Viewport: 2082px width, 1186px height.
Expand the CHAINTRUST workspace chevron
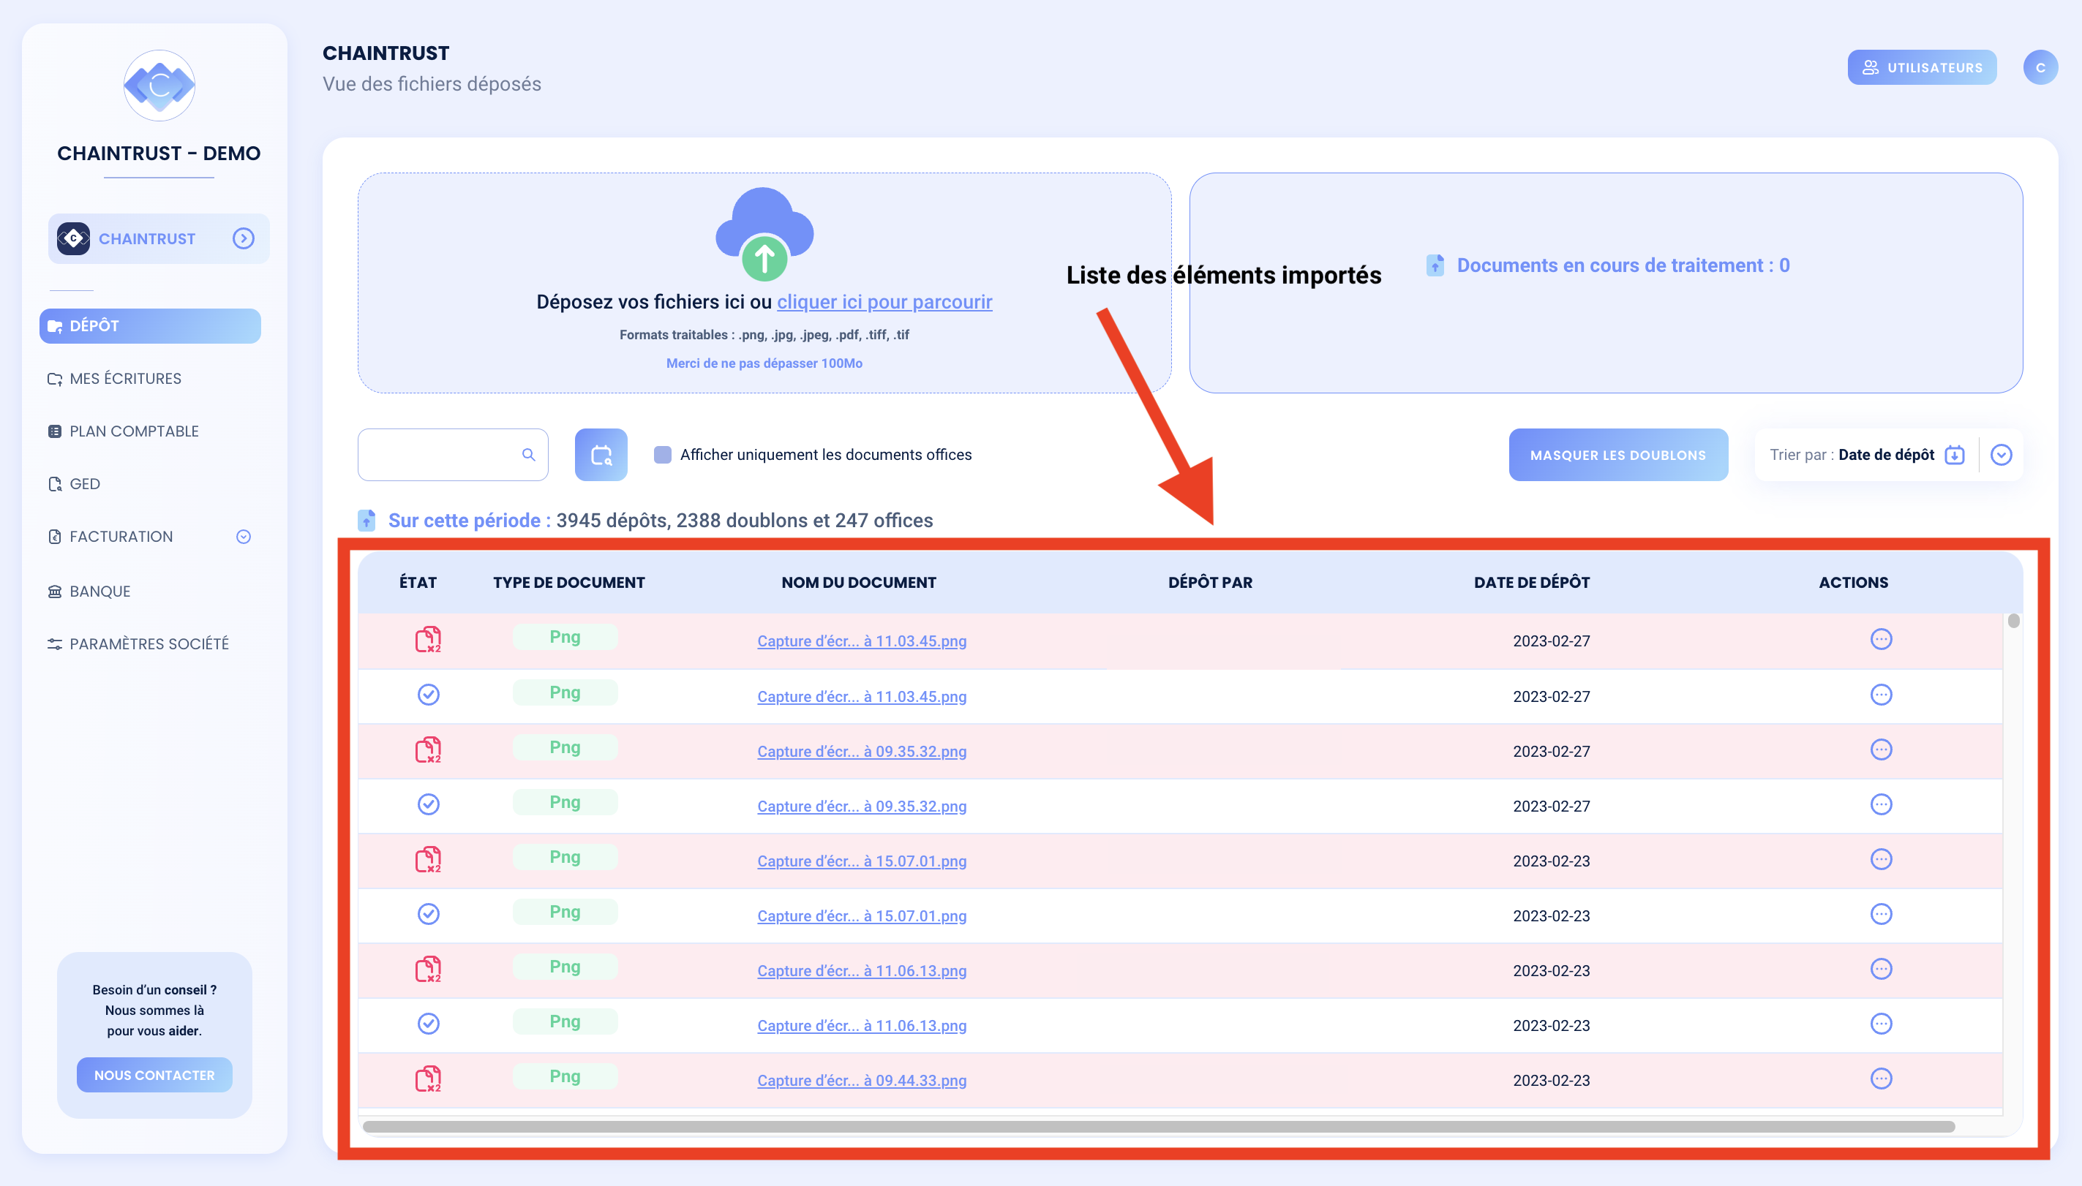[243, 238]
